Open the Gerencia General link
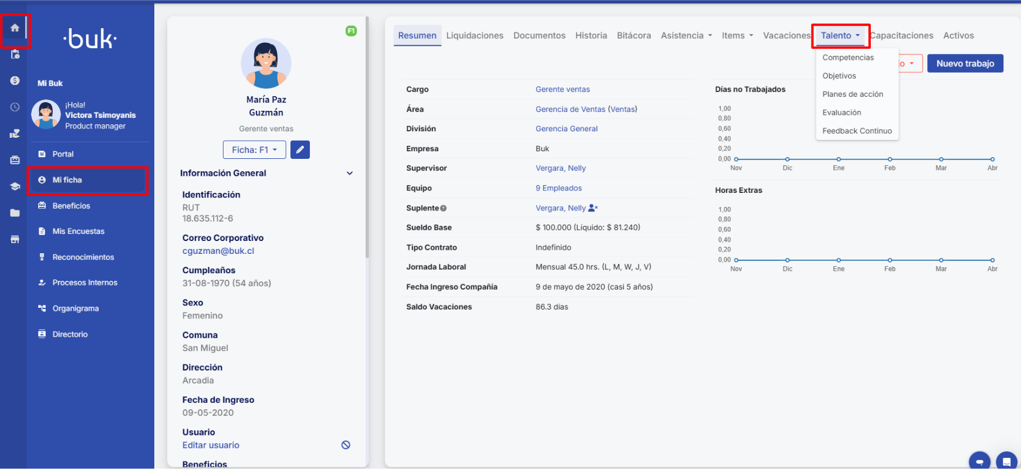 point(566,129)
